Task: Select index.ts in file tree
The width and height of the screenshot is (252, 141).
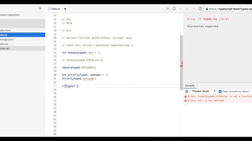Action: click(x=22, y=35)
